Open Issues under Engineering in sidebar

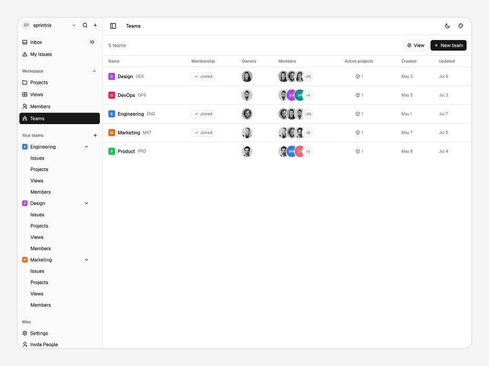coord(38,158)
